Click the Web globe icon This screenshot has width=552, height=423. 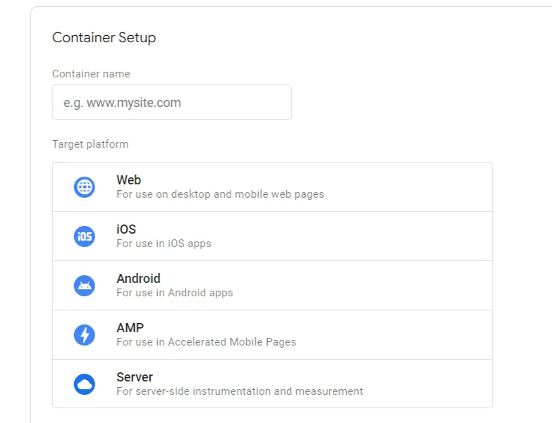85,187
